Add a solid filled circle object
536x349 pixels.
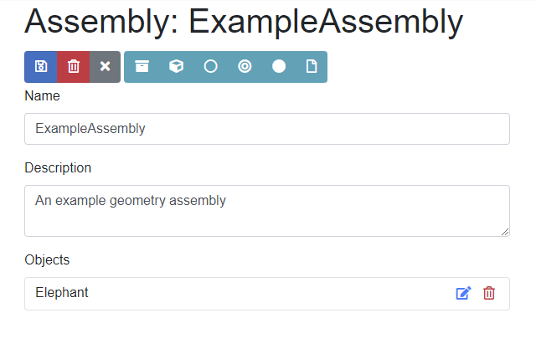(279, 67)
